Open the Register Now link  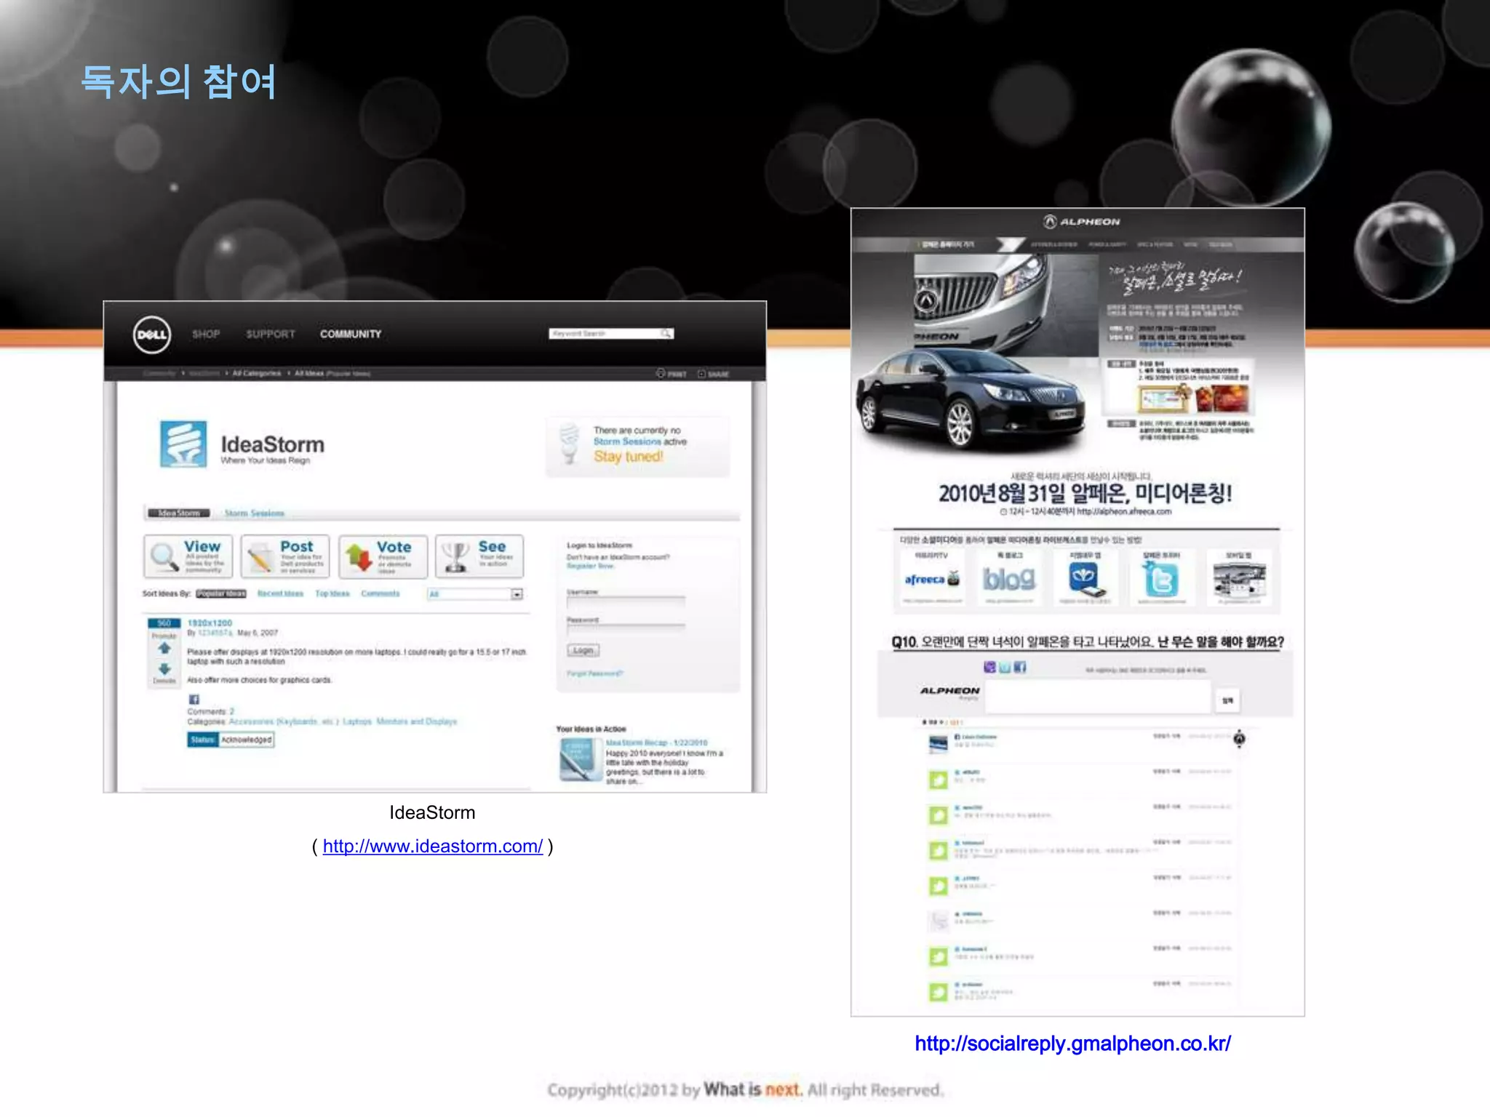[x=590, y=566]
